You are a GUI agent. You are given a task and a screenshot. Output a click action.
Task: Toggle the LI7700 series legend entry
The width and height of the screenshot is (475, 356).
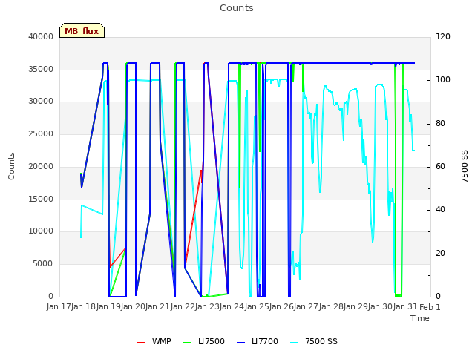[x=258, y=341]
